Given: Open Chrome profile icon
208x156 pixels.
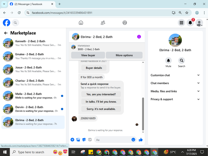Looking at the screenshot, I should (x=197, y=13).
